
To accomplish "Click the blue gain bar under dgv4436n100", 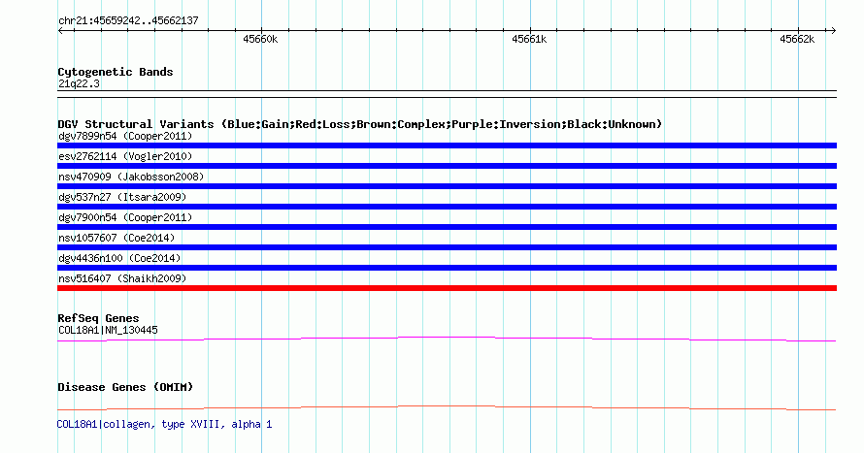I will (x=447, y=268).
